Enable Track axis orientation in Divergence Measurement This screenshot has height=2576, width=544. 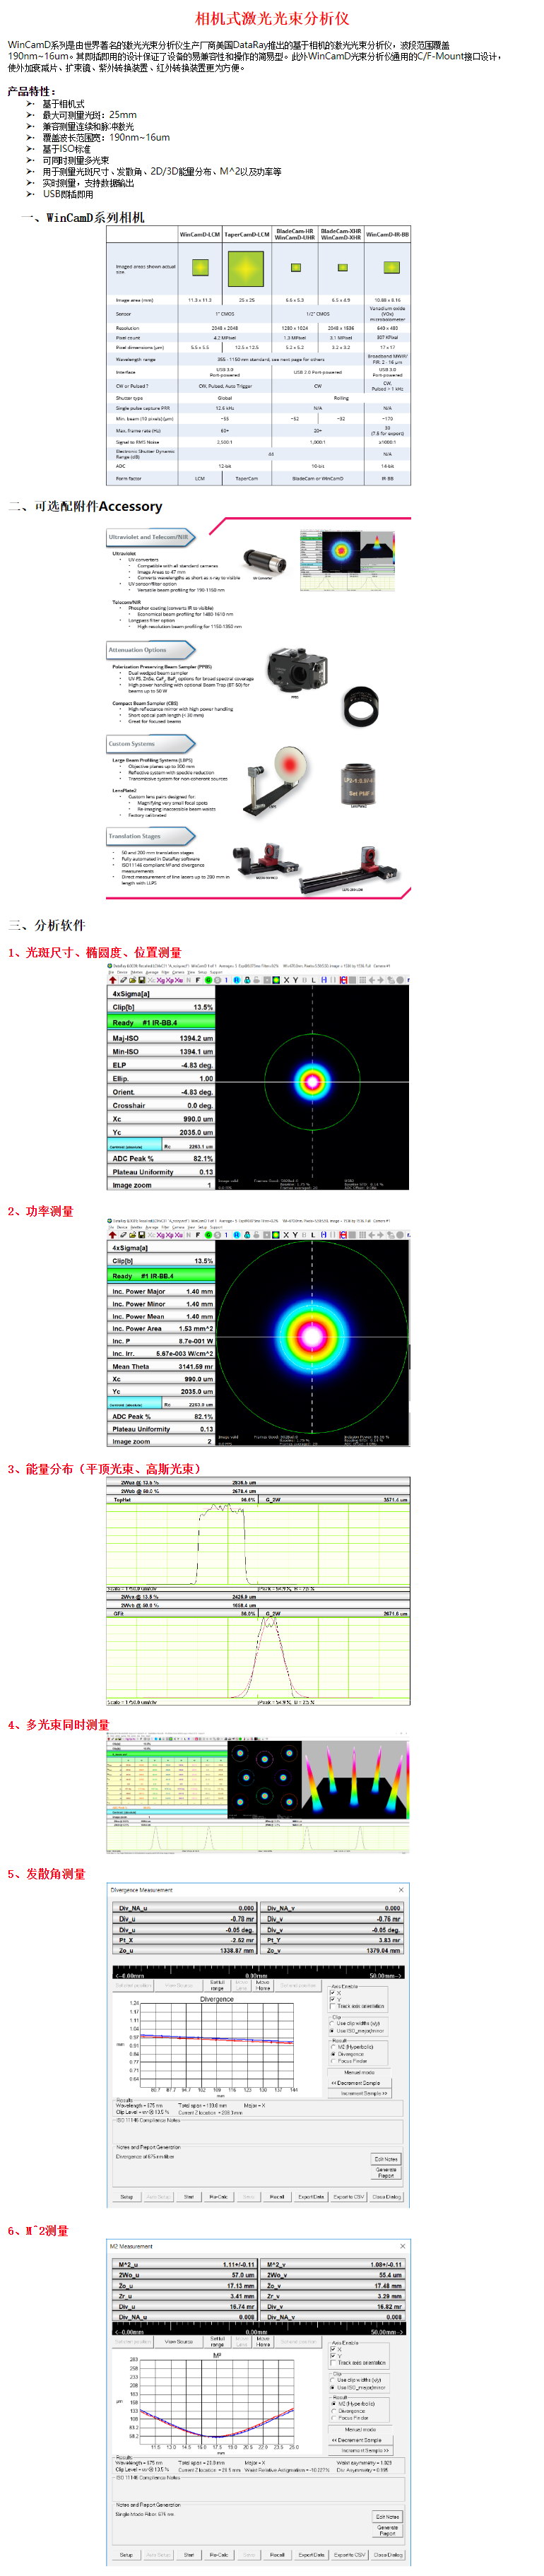tap(332, 2005)
